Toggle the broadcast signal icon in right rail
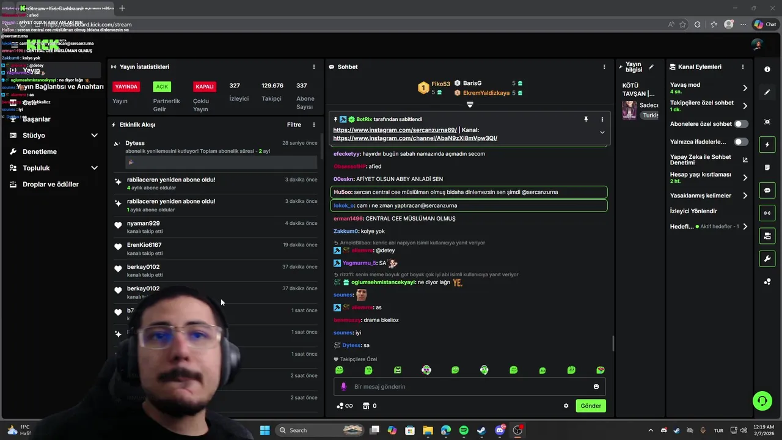Viewport: 782px width, 440px height. tap(767, 213)
